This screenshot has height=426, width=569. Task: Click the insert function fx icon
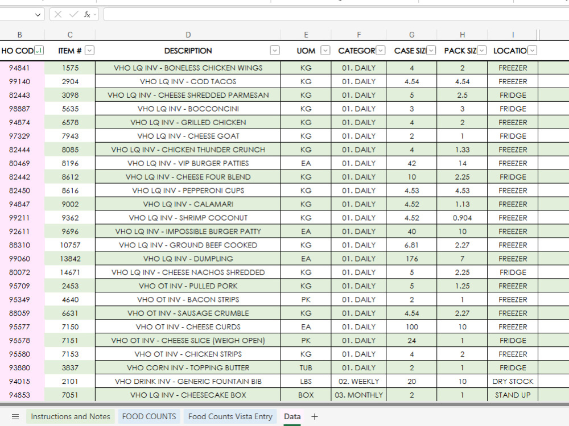coord(87,14)
